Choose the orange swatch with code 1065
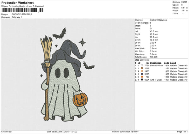Screen dimensions: 189x134 coord(142,77)
